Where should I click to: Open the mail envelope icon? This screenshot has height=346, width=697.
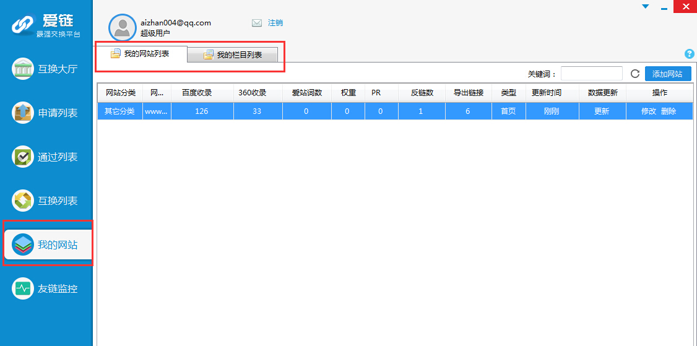tap(257, 23)
